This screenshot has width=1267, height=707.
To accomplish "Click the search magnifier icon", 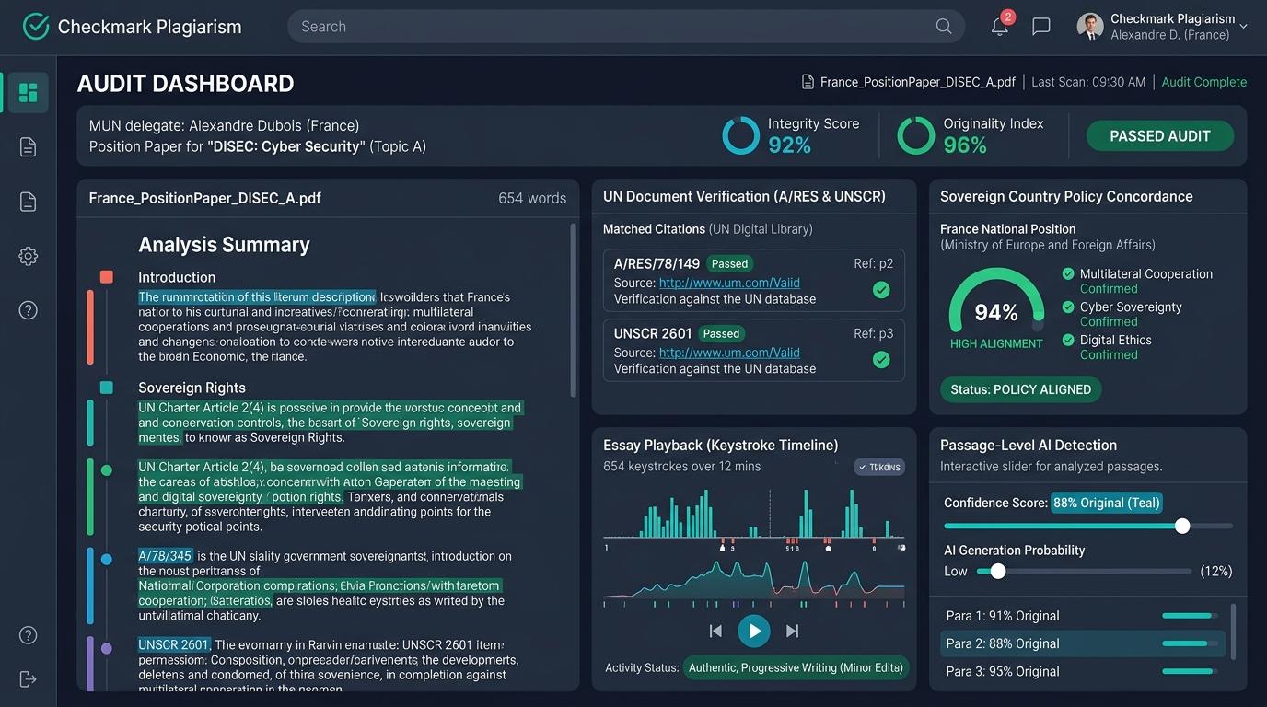I will [x=944, y=27].
